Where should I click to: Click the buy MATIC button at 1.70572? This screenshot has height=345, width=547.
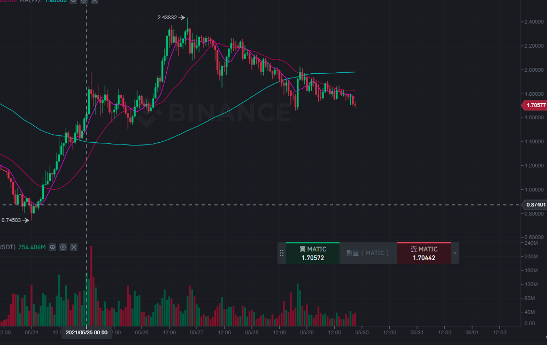(313, 253)
